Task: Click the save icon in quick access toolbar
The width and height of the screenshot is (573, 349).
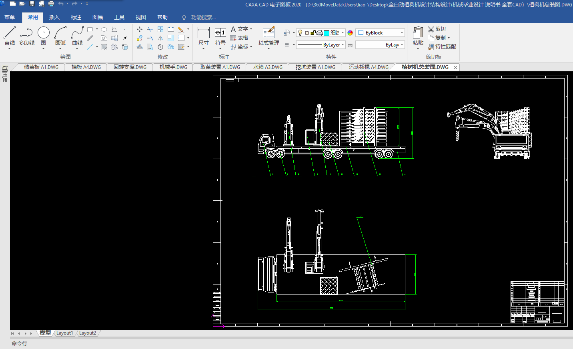Action: click(32, 4)
